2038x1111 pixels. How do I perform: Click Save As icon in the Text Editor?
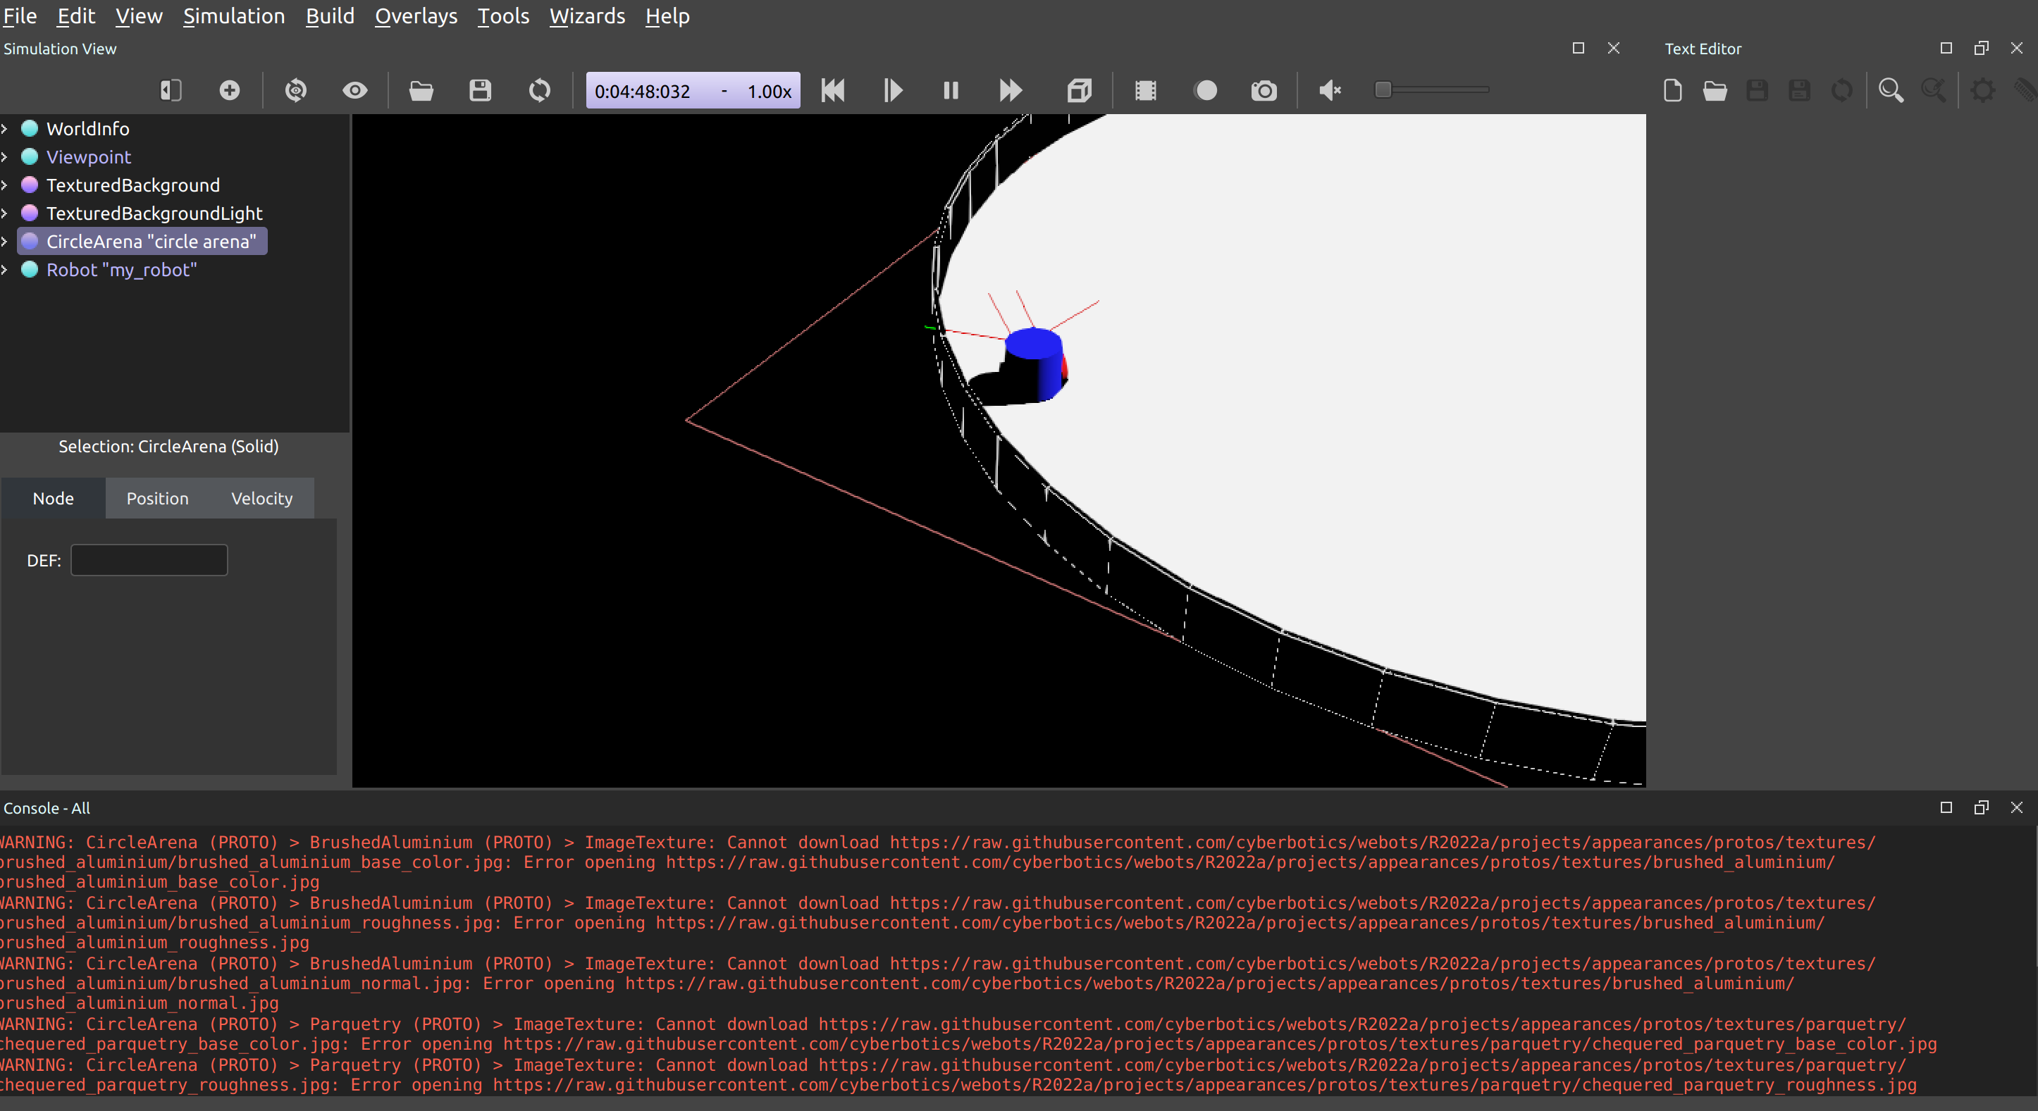tap(1800, 90)
